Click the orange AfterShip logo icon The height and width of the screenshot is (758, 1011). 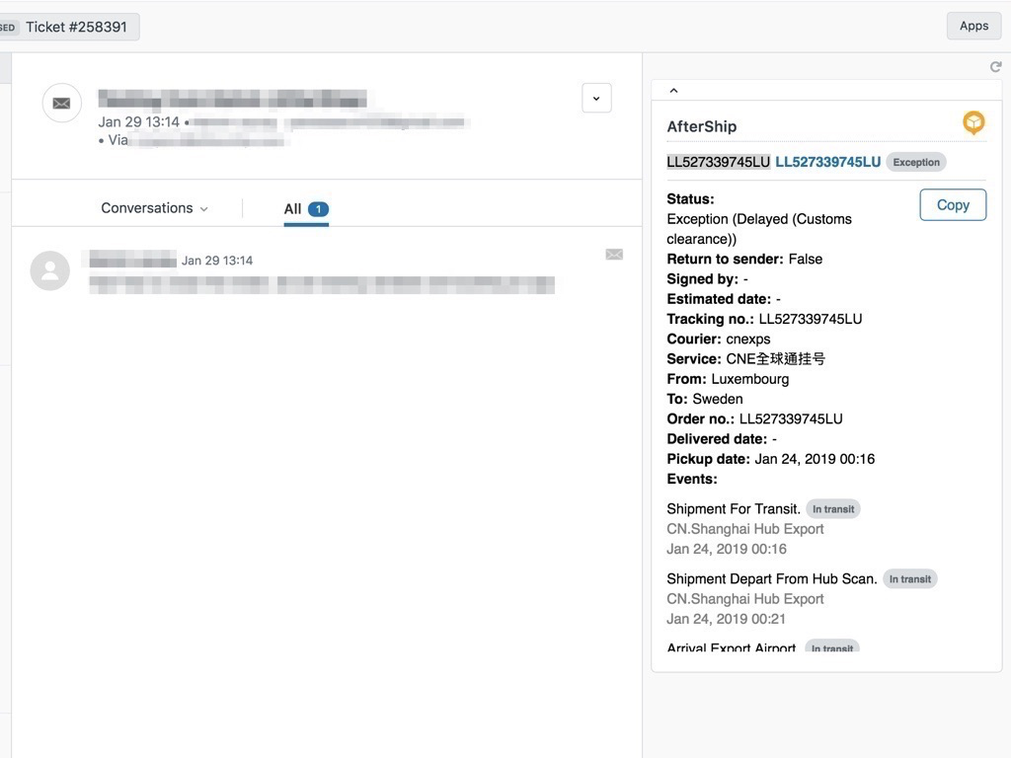coord(973,123)
